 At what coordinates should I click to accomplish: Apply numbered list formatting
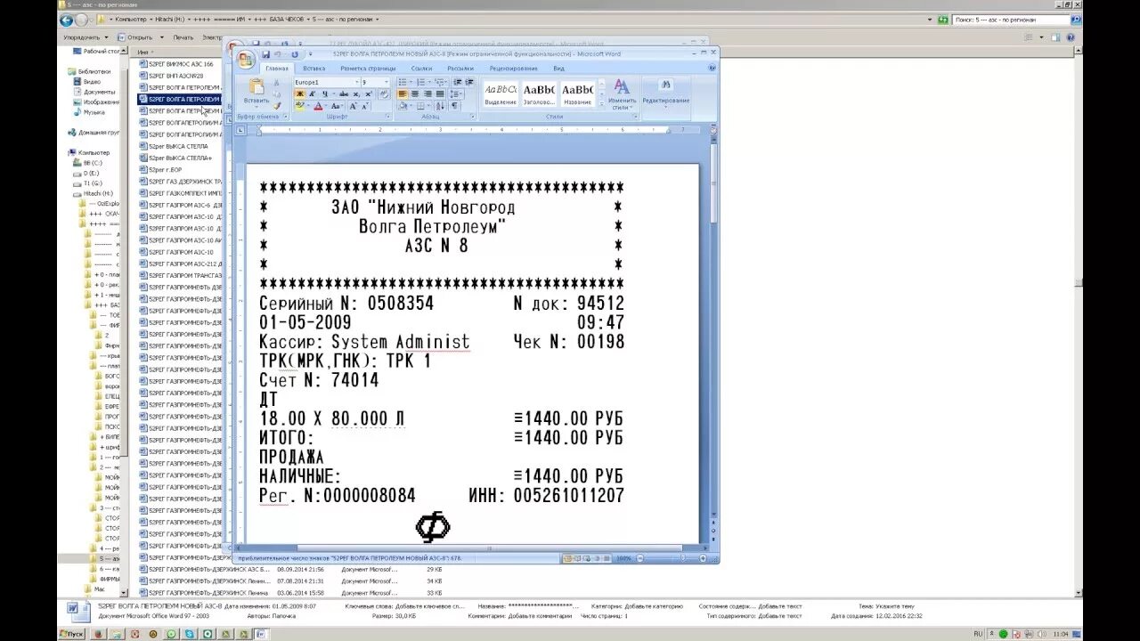pos(420,82)
